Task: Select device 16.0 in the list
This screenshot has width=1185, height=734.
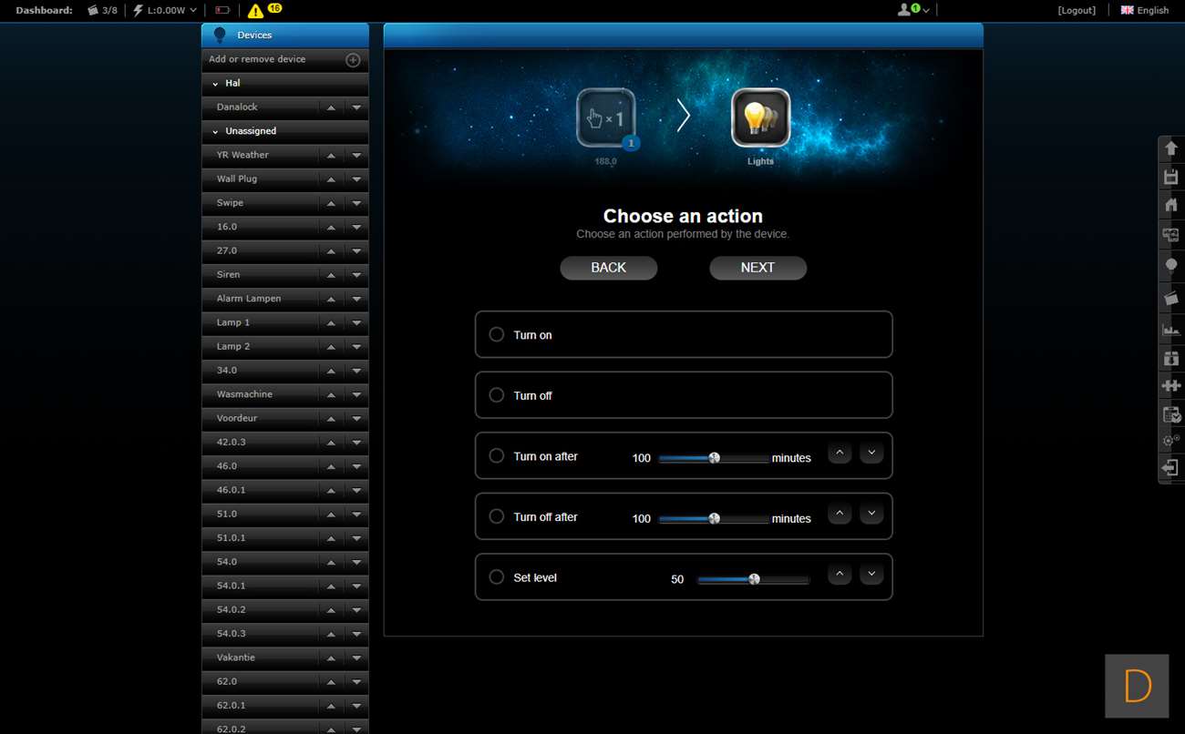Action: click(227, 227)
